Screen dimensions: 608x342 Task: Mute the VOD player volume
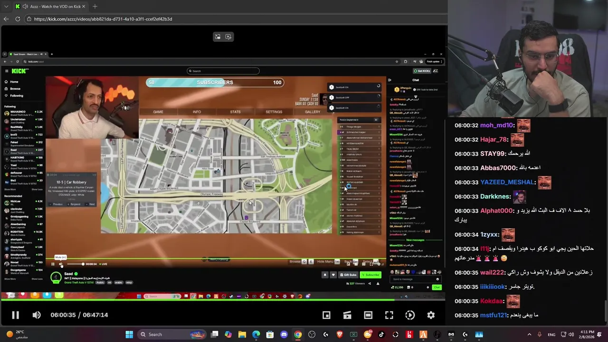[37, 315]
